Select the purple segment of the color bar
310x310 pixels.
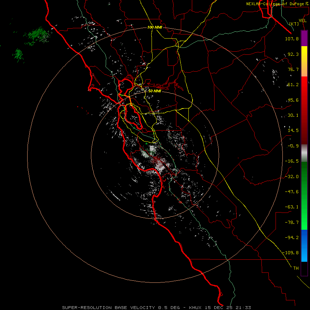[x=304, y=38]
